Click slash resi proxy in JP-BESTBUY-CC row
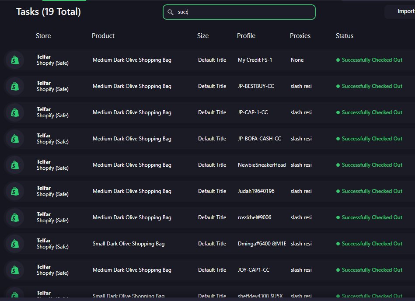 [x=301, y=86]
